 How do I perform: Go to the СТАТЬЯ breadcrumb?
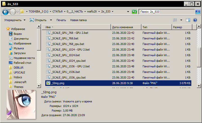pos(57,12)
